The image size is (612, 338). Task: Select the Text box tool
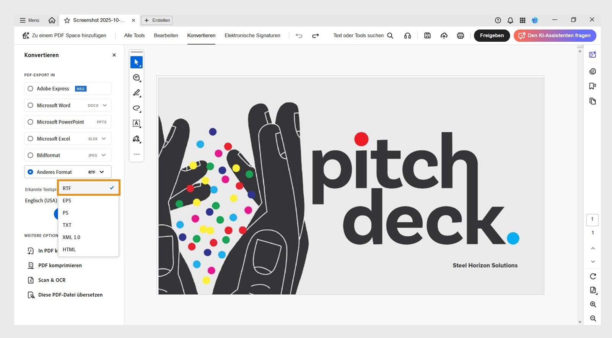(x=137, y=123)
